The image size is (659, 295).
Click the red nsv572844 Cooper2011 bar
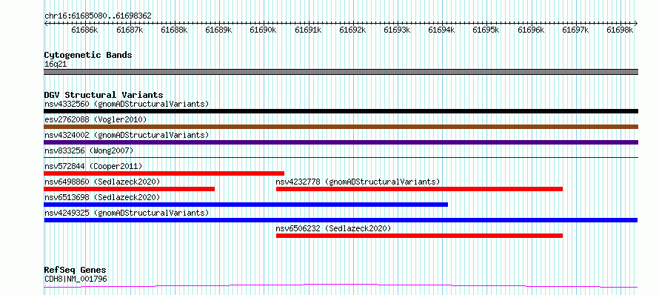click(164, 173)
